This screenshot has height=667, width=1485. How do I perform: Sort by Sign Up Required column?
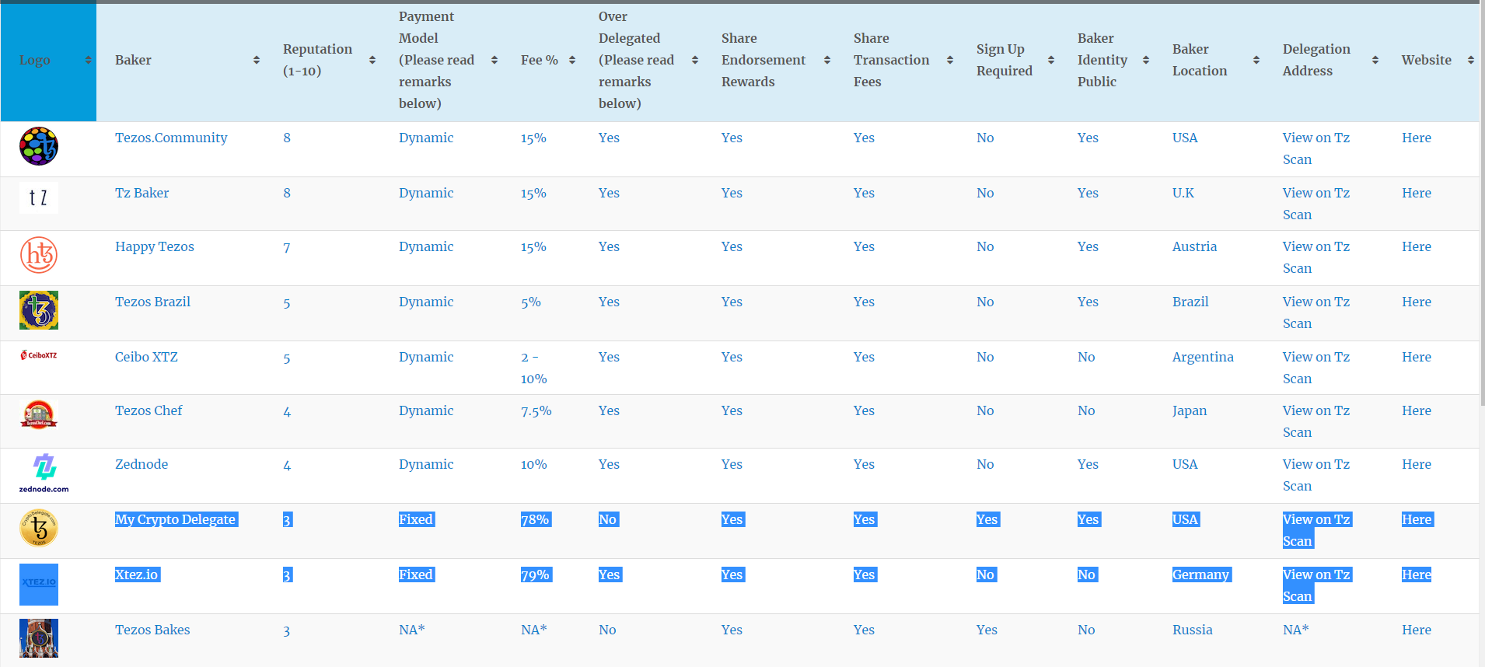click(x=1050, y=60)
